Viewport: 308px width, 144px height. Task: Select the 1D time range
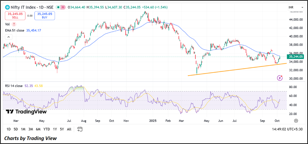(x=8, y=129)
